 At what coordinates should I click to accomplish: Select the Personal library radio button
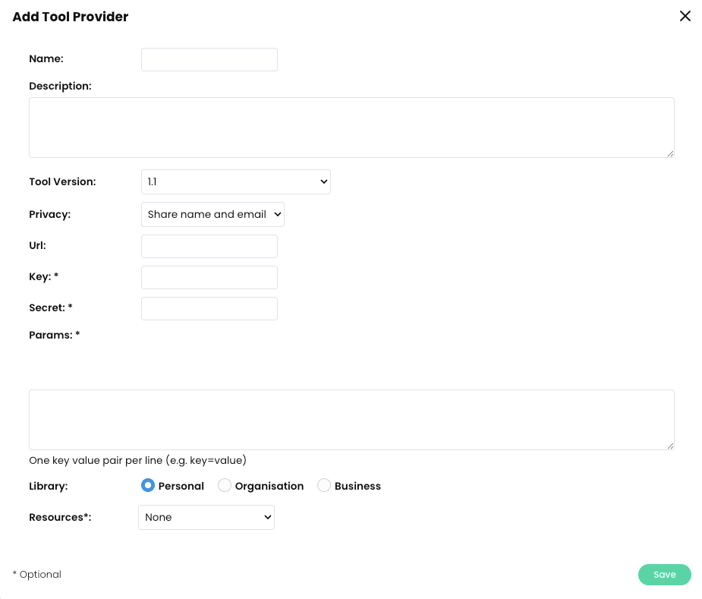[148, 485]
